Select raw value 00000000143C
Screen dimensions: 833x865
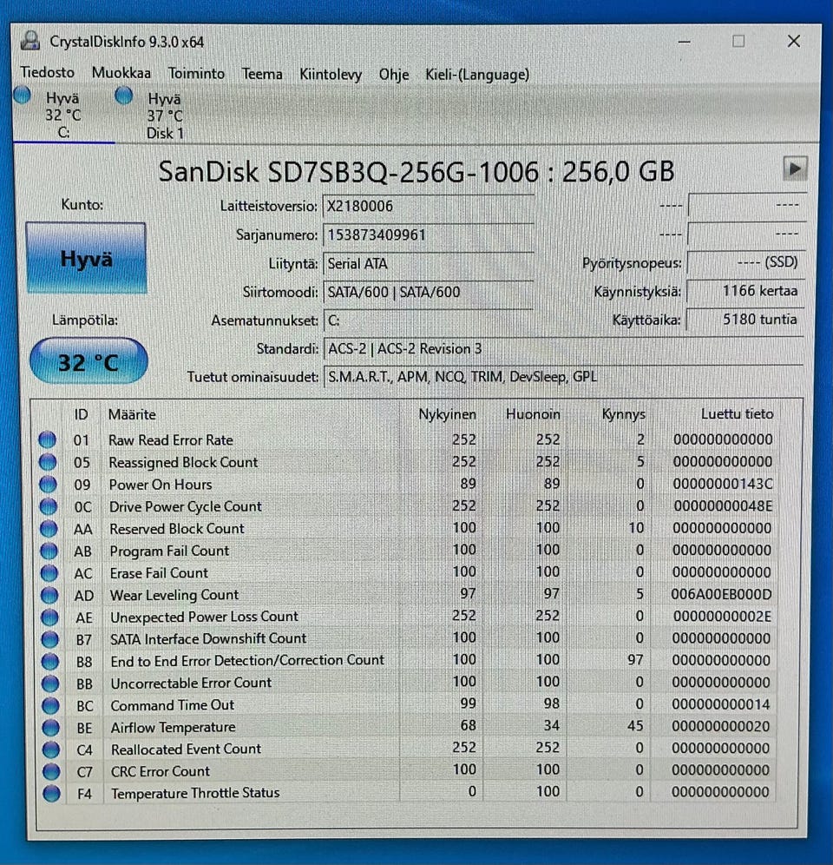click(723, 484)
